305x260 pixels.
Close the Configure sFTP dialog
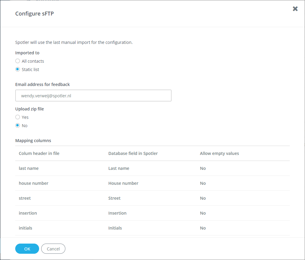[x=295, y=9]
